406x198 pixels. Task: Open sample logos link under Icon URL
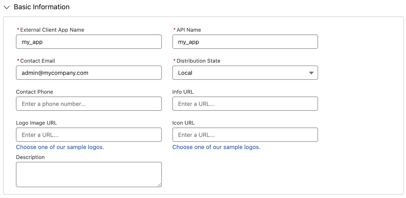point(216,147)
